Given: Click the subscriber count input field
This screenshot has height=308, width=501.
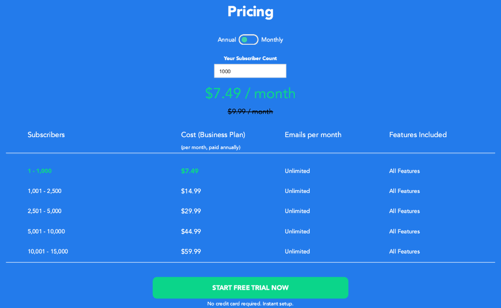Looking at the screenshot, I should click(x=250, y=71).
